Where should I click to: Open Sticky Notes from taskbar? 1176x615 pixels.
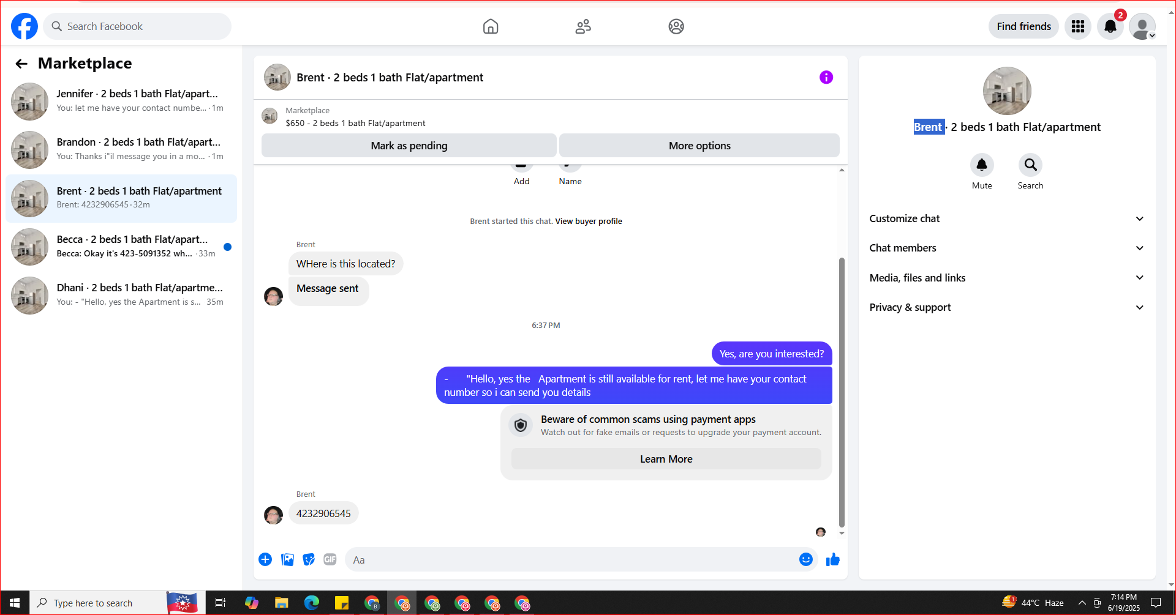pos(342,603)
